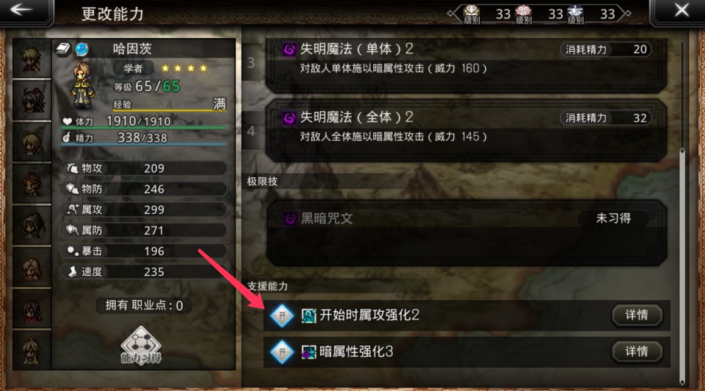Toggle the 暗属性强化3 support ability switch
705x391 pixels.
point(282,351)
